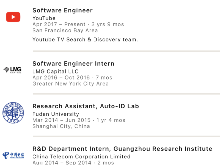220x165 pixels.
Task: Click China Telecom Corporation Limited name
Action: (81, 157)
